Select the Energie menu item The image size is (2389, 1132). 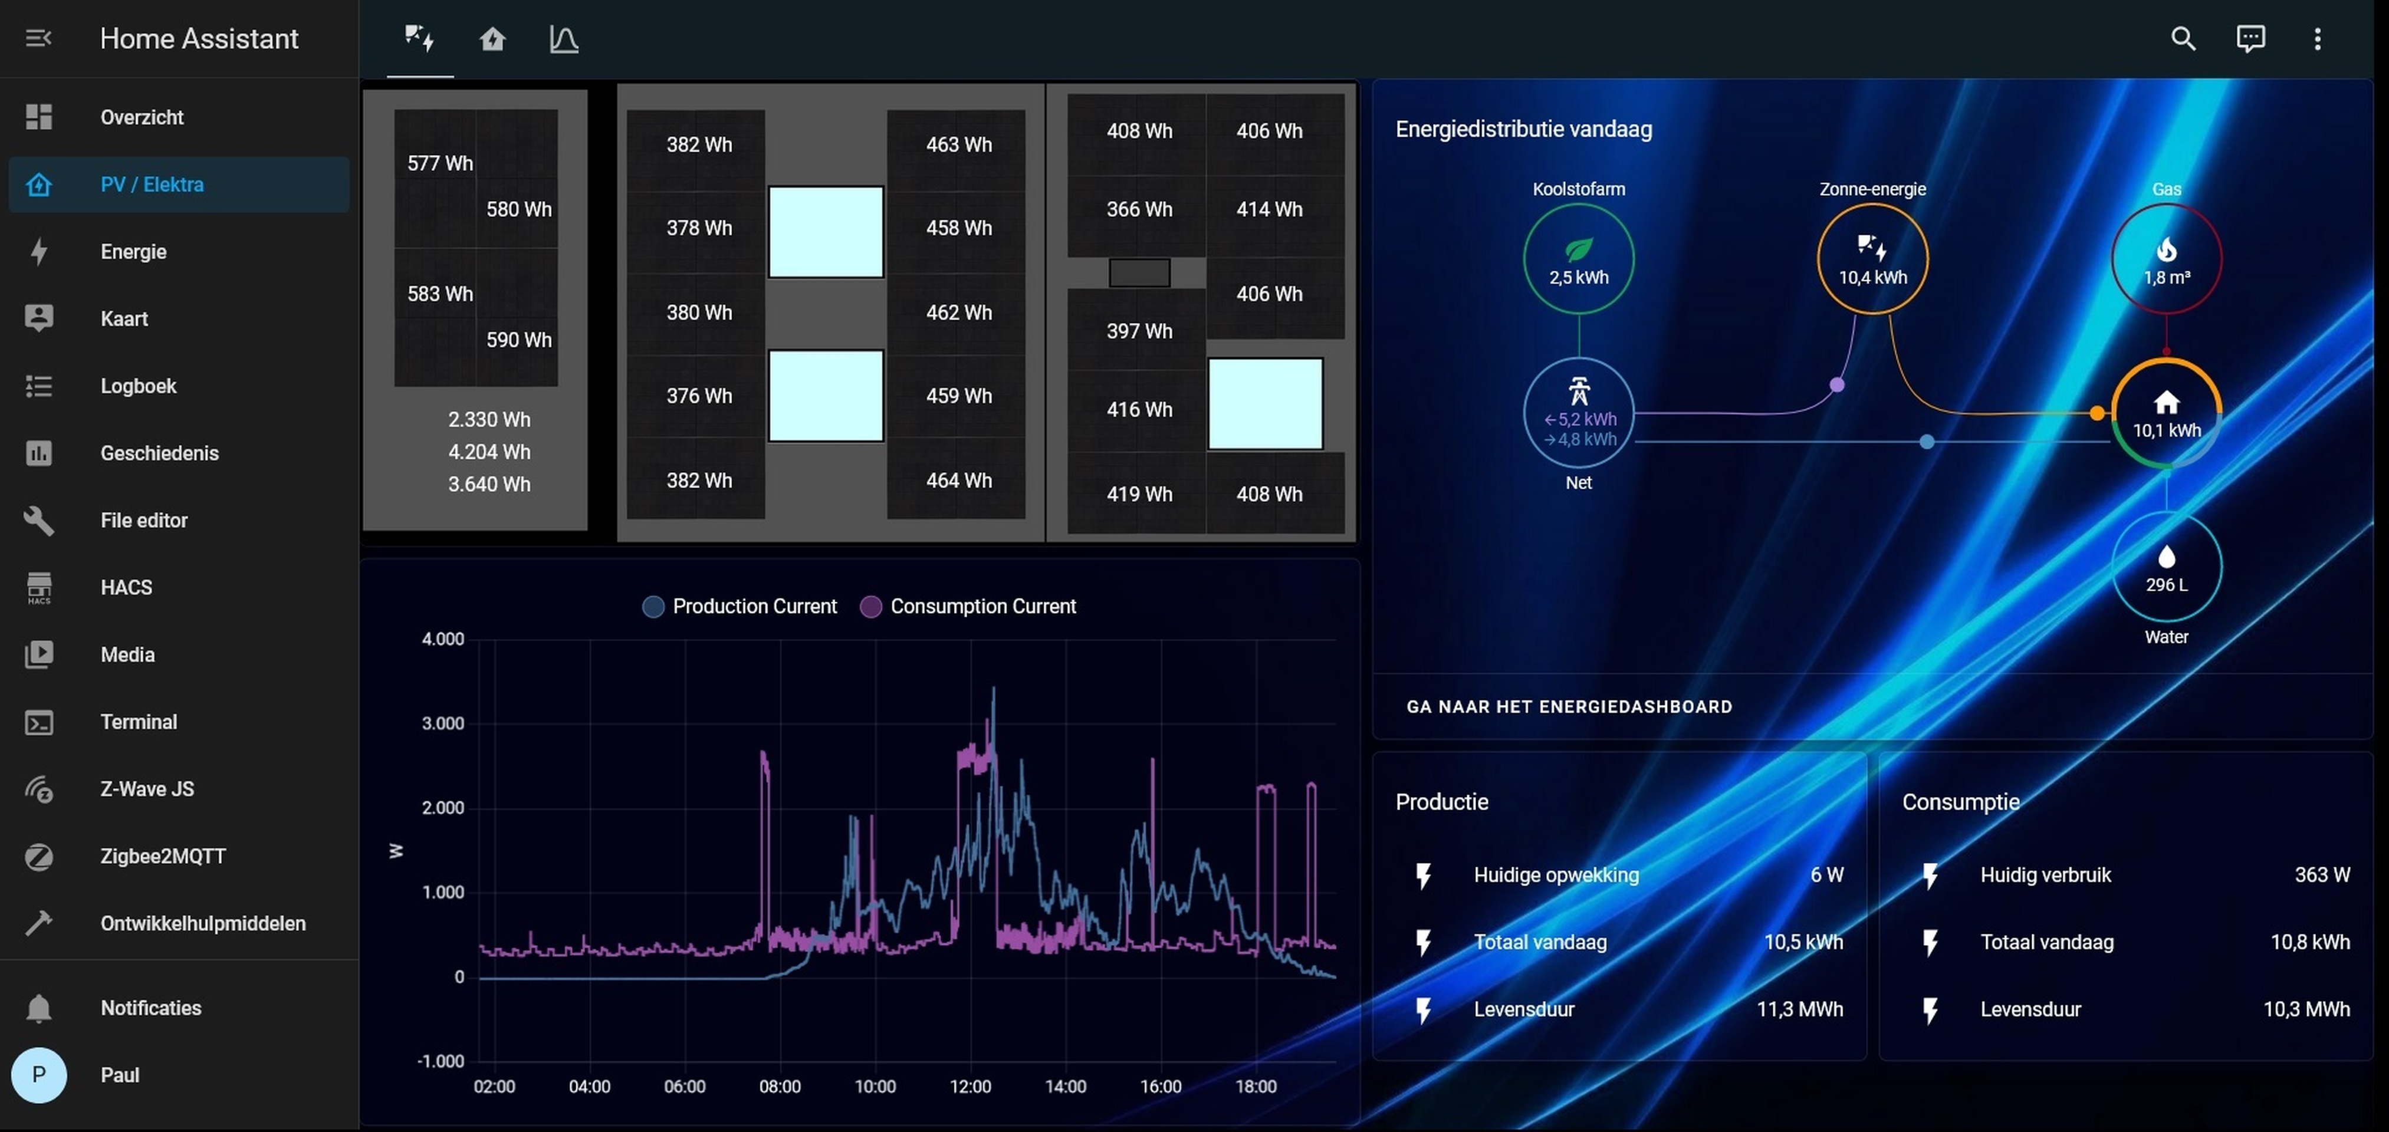coord(133,251)
